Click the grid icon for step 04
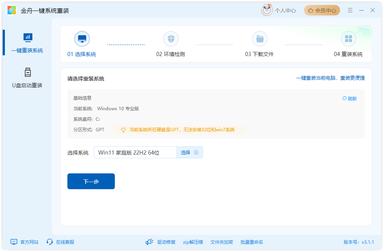 tap(348, 39)
